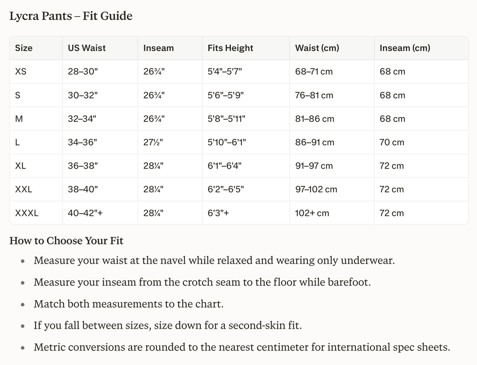The image size is (477, 365).
Task: Select the Inseam (cm) column header
Action: [405, 48]
